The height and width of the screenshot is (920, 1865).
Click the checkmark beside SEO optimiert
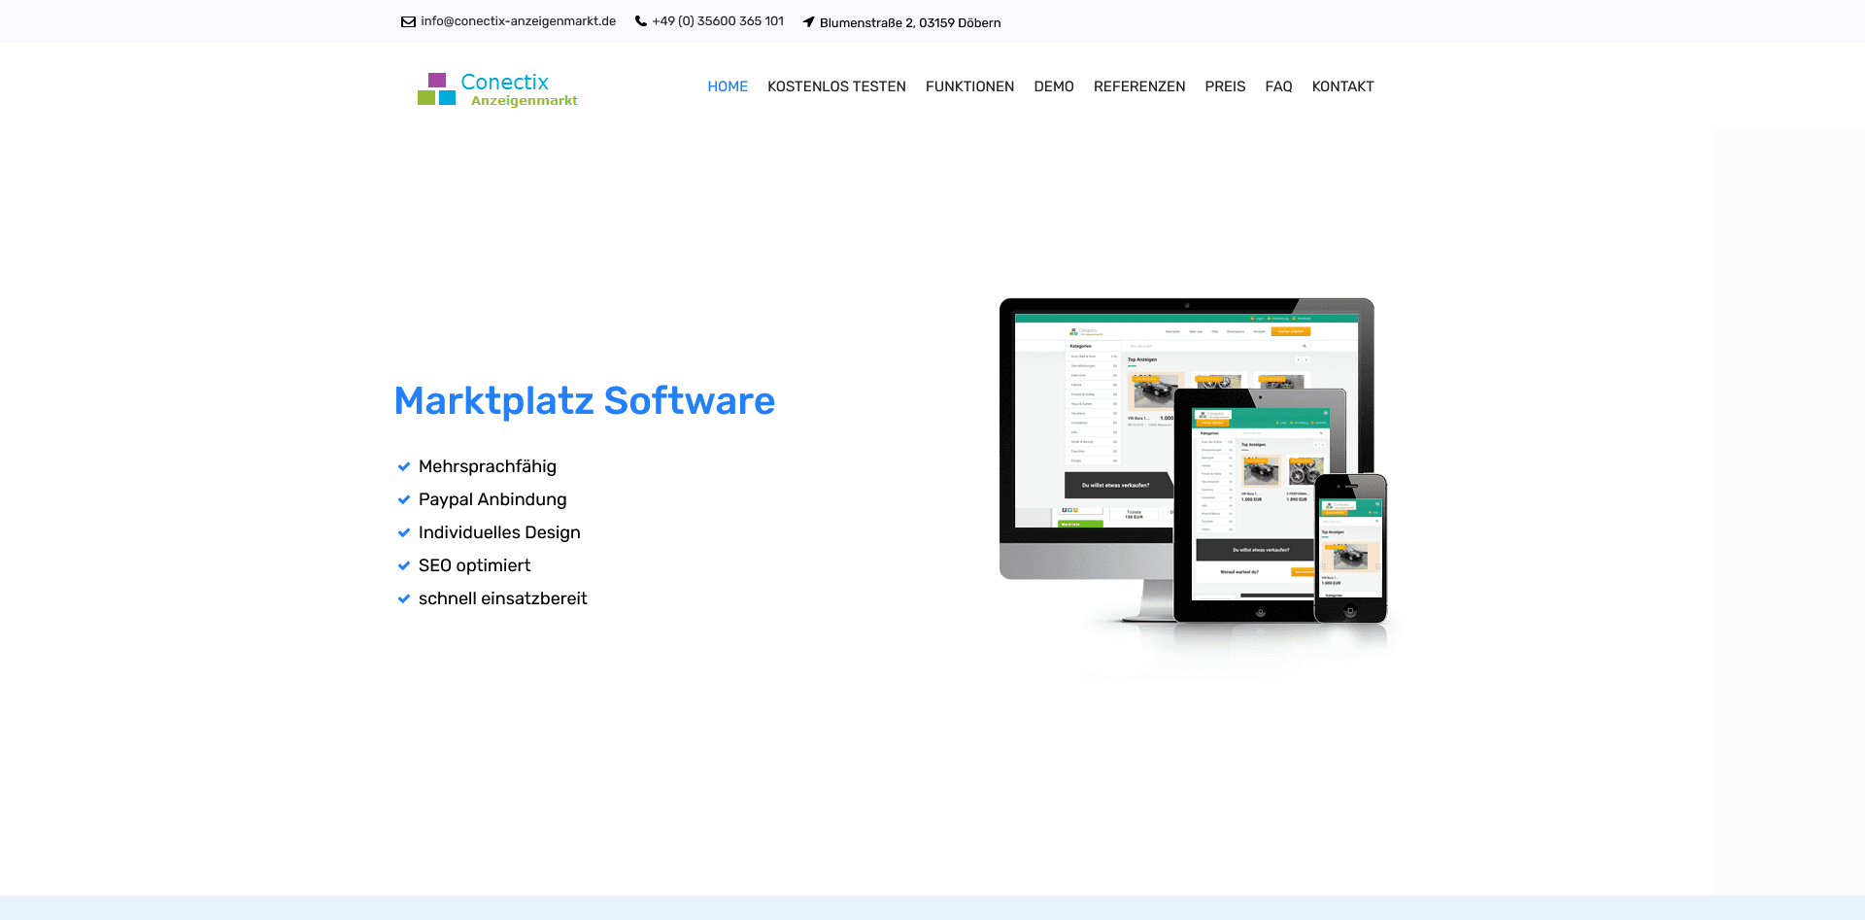[404, 565]
